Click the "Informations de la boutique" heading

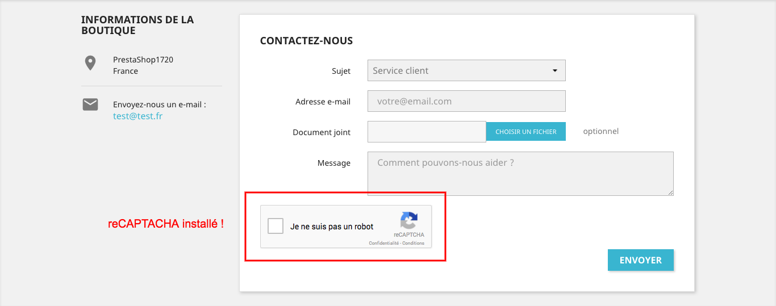137,25
